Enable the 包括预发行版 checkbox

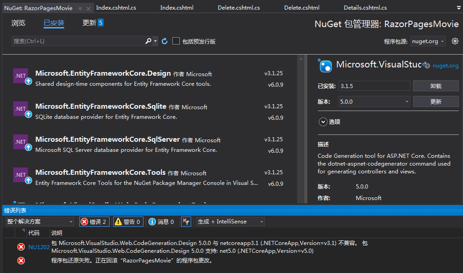176,41
